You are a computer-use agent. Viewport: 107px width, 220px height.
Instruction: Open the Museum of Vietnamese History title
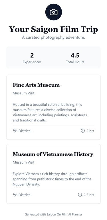53,154
